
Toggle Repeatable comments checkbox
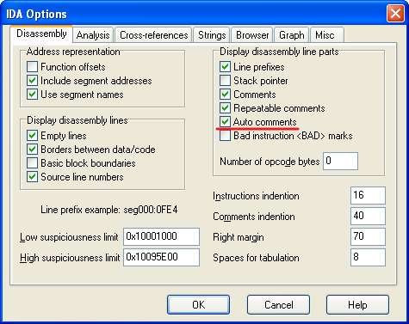[x=225, y=108]
